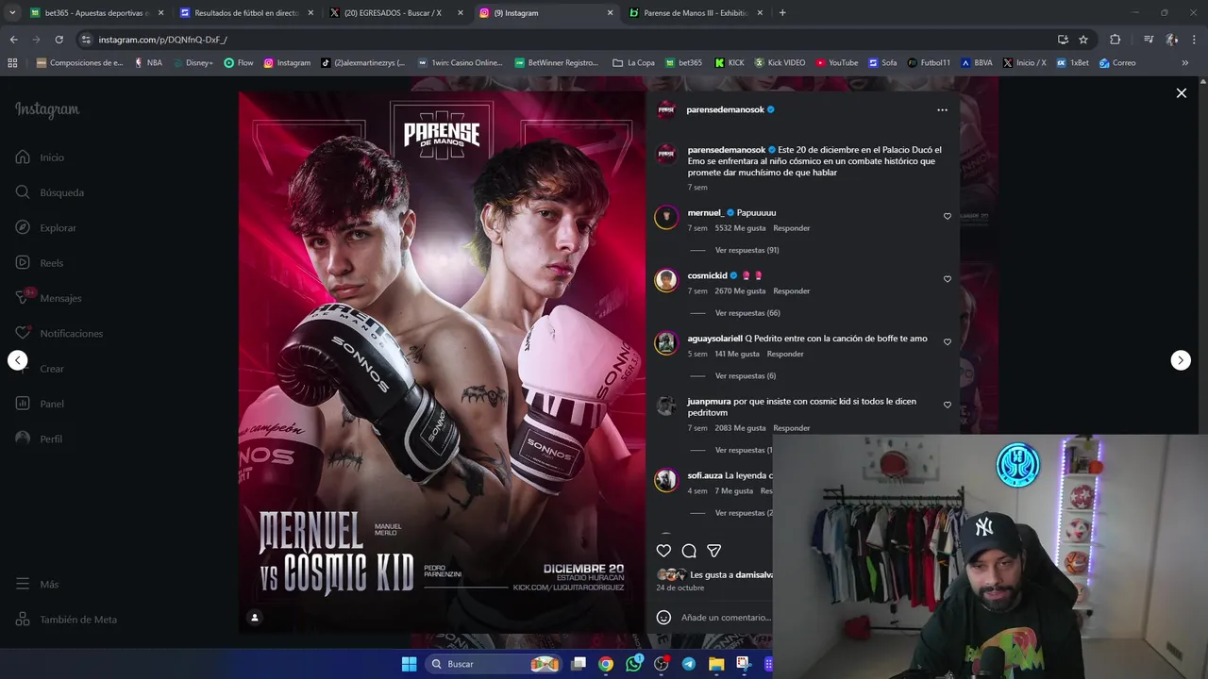This screenshot has height=679, width=1208.
Task: Focus the Añade un comentario field
Action: pyautogui.click(x=725, y=618)
